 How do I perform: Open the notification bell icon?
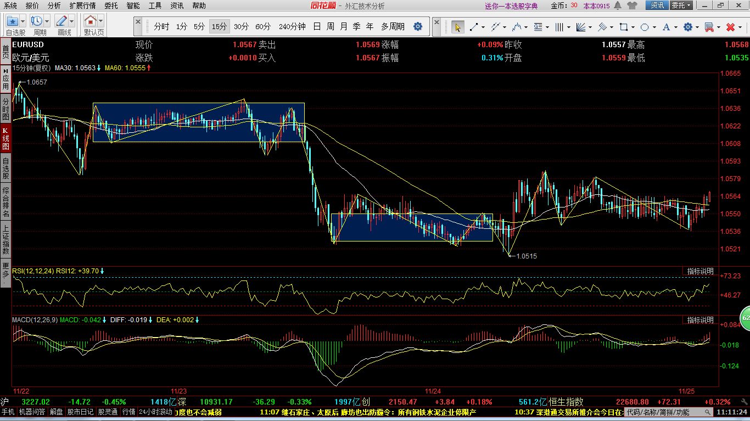point(618,5)
